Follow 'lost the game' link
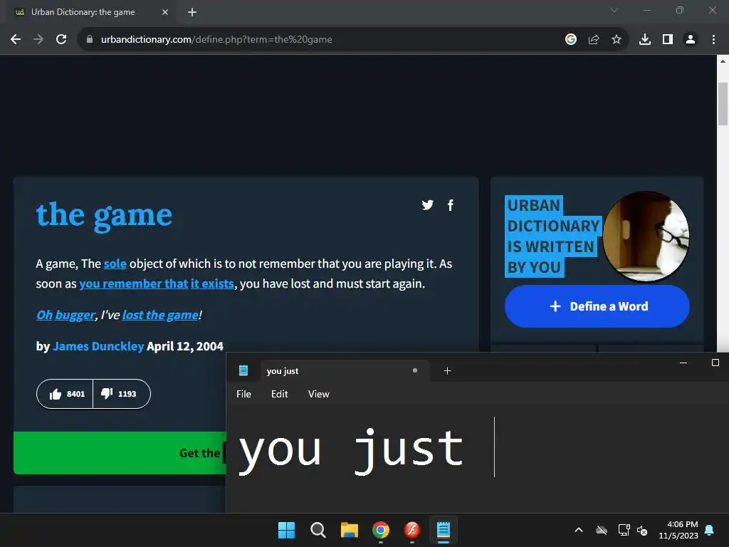 (x=160, y=315)
